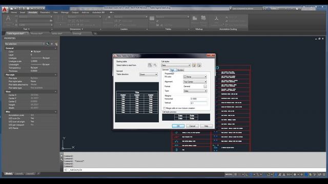The width and height of the screenshot is (328, 184).
Task: Expand the Text ribbon panel
Action: point(26,29)
